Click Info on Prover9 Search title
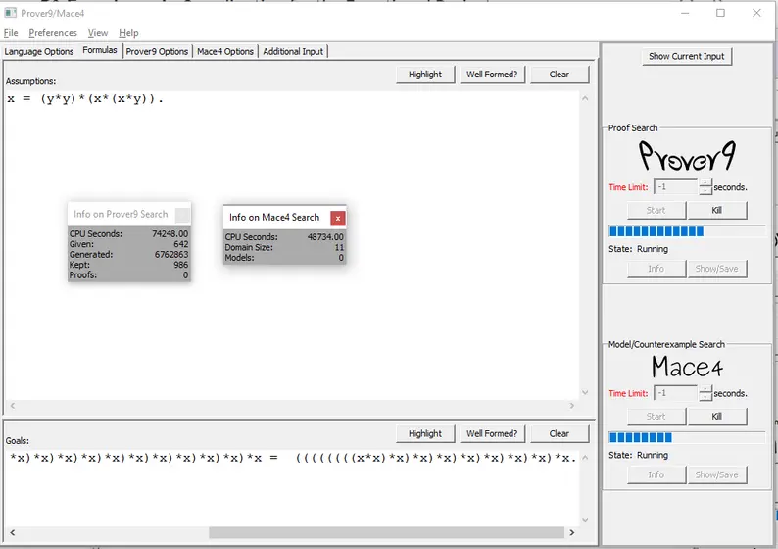 click(121, 215)
